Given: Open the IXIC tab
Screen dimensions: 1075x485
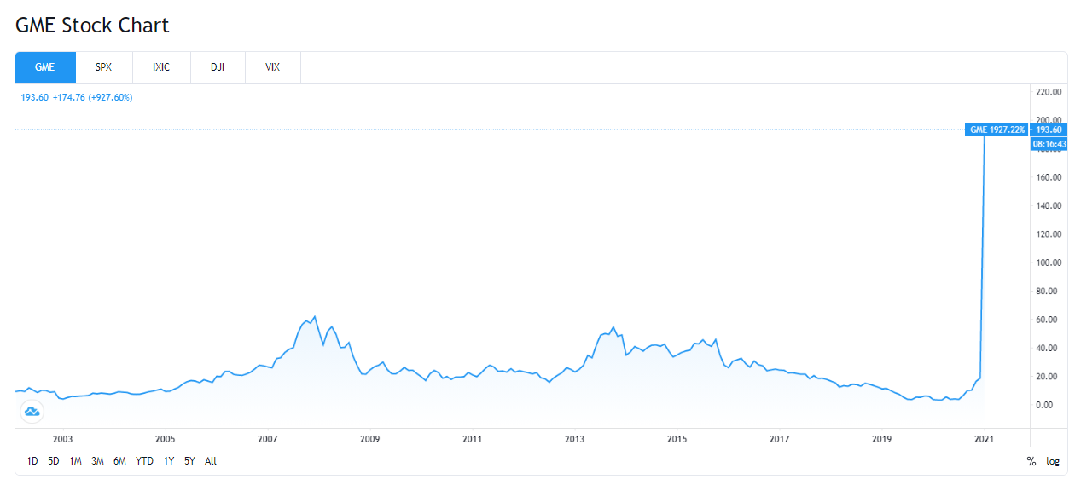Looking at the screenshot, I should point(160,67).
